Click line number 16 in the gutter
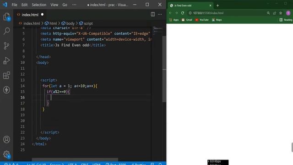 [22, 97]
